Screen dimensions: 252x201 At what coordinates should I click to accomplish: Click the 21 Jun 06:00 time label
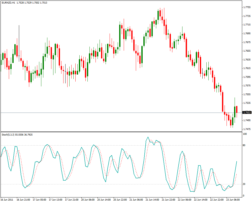coord(136,199)
